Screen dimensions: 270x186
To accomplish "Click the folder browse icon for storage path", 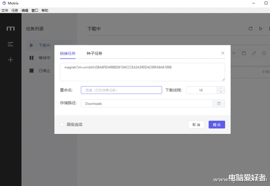I will click(x=219, y=103).
